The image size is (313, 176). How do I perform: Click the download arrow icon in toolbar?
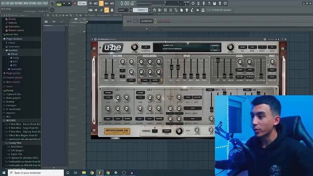coord(203,10)
